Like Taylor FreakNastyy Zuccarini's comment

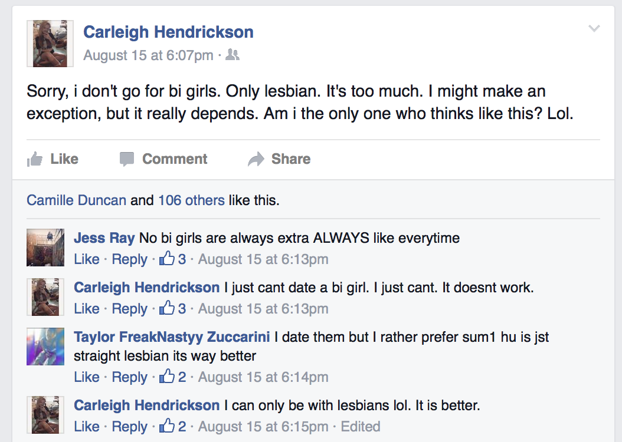tap(87, 377)
